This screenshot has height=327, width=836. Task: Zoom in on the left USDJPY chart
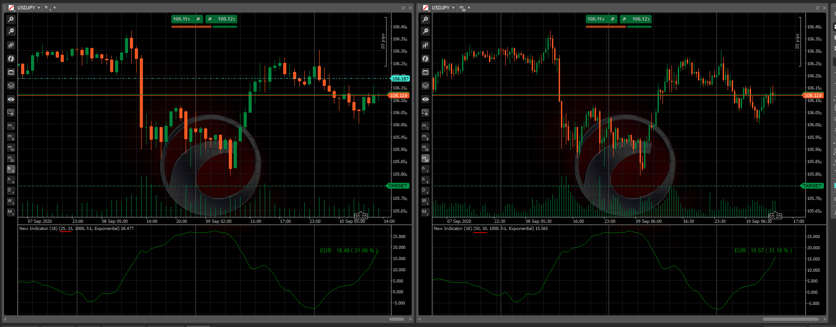tap(11, 19)
